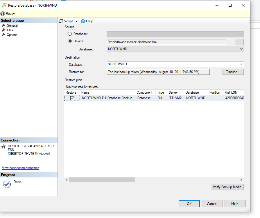The width and height of the screenshot is (260, 218).
Task: Click the device browse ellipsis button
Action: pyautogui.click(x=239, y=42)
